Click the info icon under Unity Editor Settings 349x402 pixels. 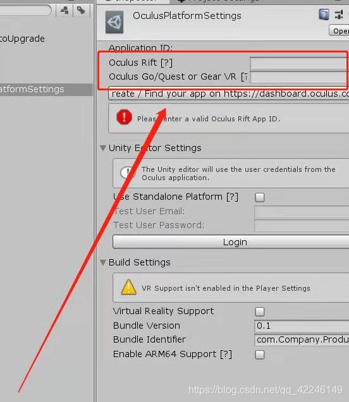pyautogui.click(x=128, y=173)
